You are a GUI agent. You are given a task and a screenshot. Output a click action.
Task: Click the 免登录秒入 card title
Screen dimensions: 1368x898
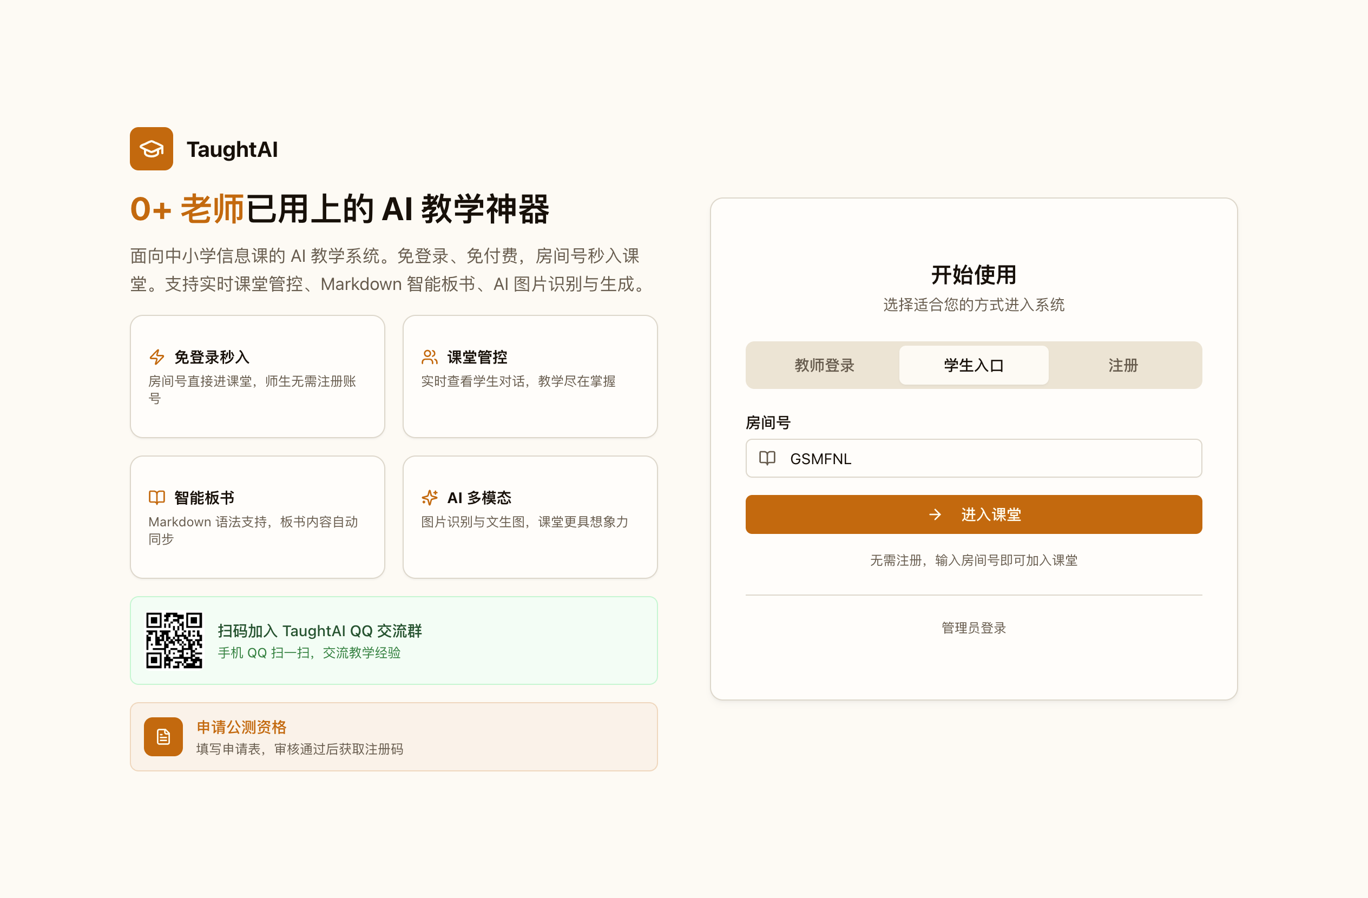(x=212, y=357)
